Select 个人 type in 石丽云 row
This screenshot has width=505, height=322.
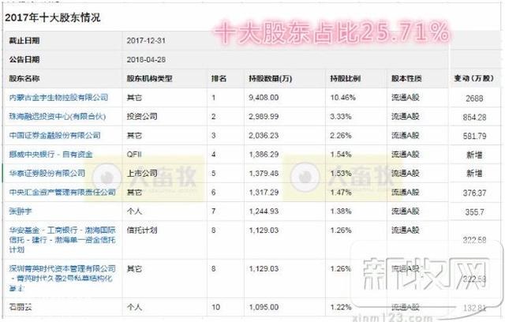tap(134, 307)
